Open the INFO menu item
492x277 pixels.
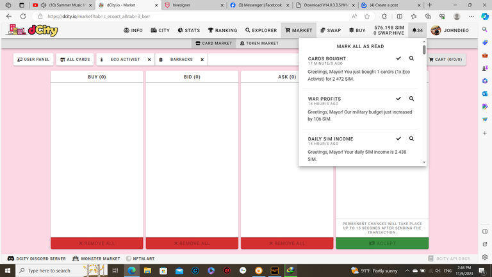[133, 31]
